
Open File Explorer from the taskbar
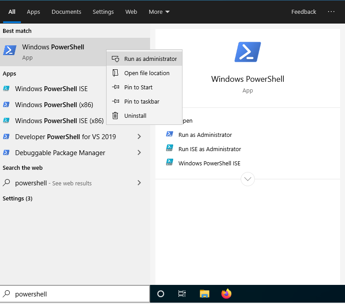(x=204, y=294)
